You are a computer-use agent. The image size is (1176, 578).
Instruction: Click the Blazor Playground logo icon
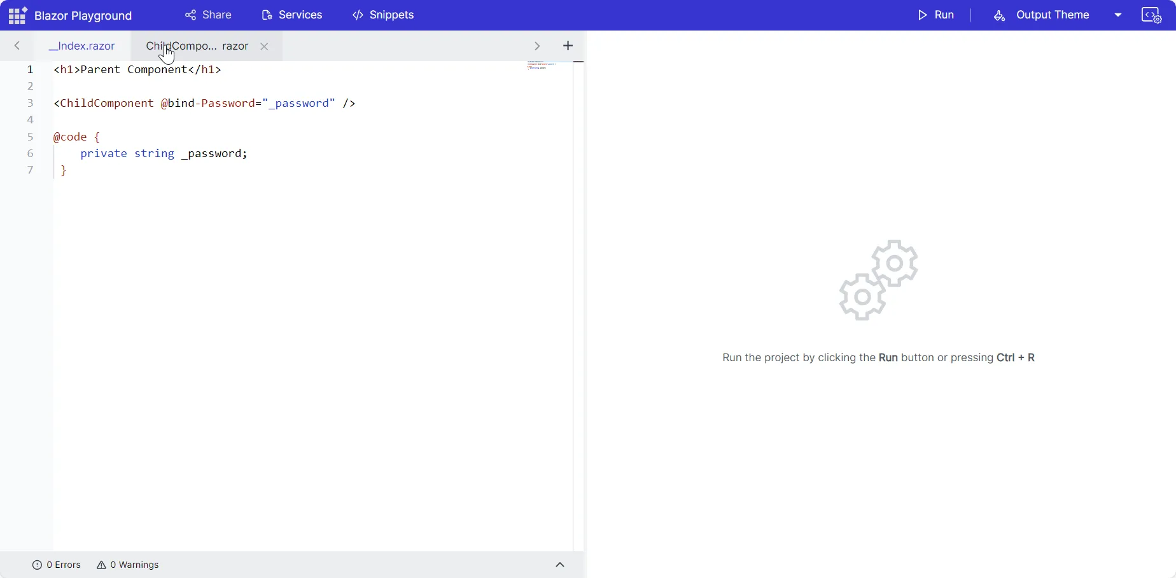click(x=17, y=15)
